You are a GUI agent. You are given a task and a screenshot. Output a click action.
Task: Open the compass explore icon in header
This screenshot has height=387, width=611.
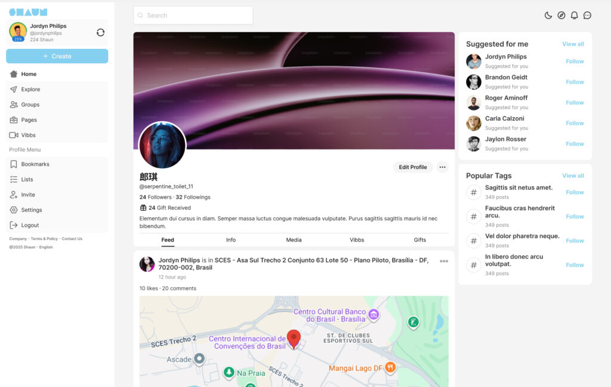point(561,16)
